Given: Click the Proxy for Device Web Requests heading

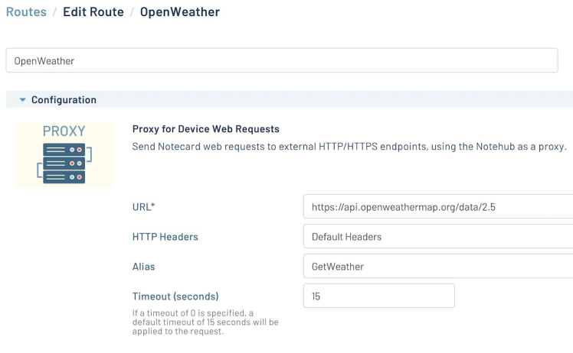Looking at the screenshot, I should [x=206, y=129].
